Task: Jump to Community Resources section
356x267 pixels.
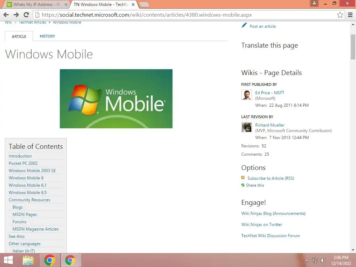Action: (29, 200)
